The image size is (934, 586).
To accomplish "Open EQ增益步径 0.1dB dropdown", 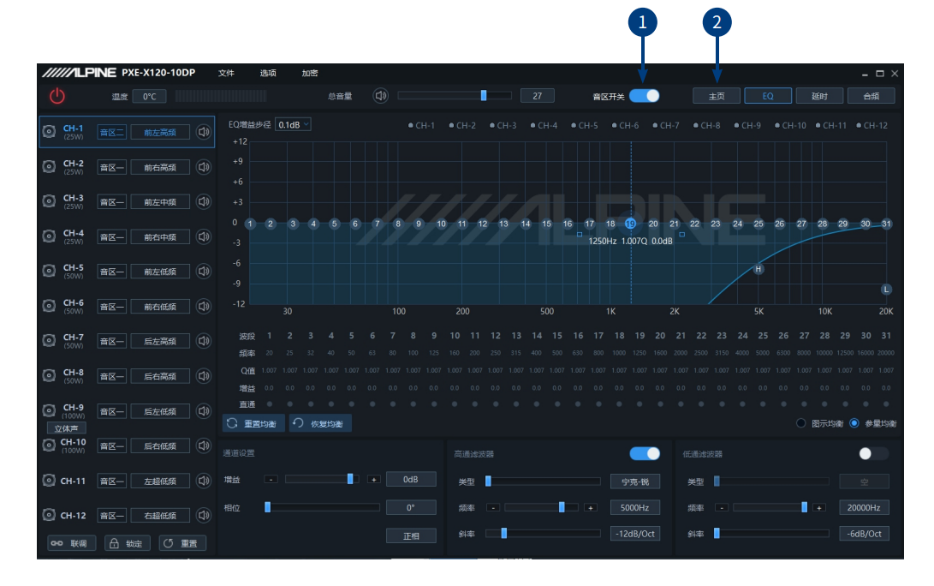I will pyautogui.click(x=293, y=124).
